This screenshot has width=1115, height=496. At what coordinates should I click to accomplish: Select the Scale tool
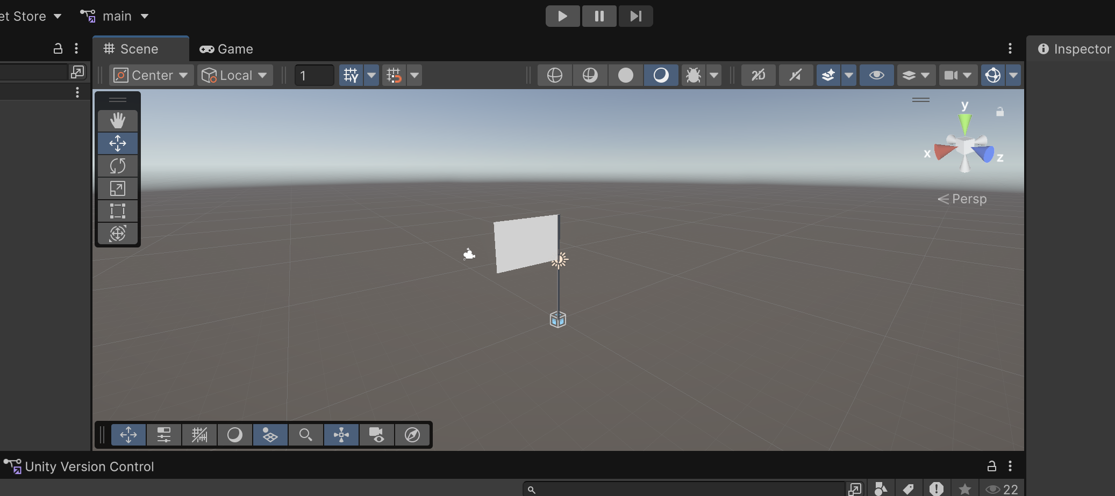[x=118, y=188]
